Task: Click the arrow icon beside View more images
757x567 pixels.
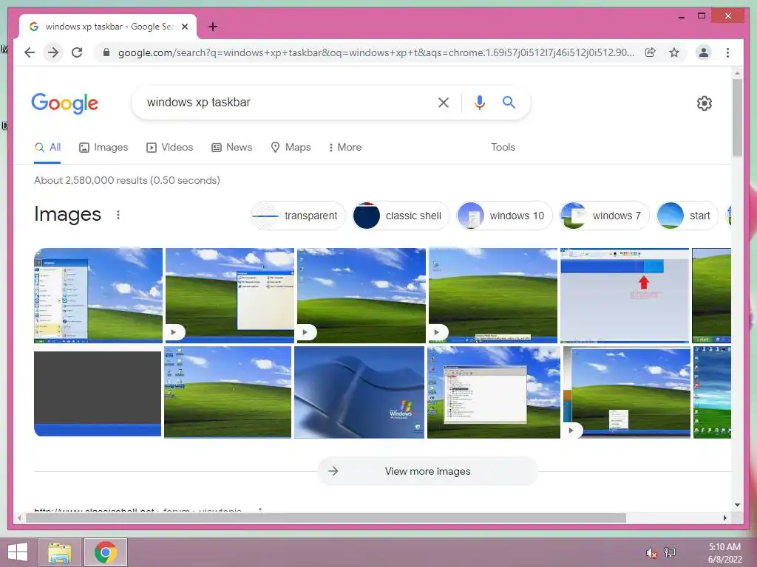Action: click(333, 471)
